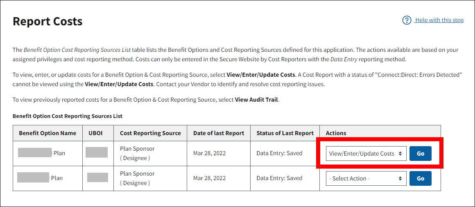The height and width of the screenshot is (207, 475).
Task: Click the Benefit Option Name column header
Action: pyautogui.click(x=47, y=133)
